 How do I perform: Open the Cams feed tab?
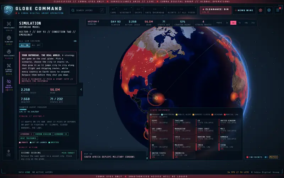(x=113, y=11)
